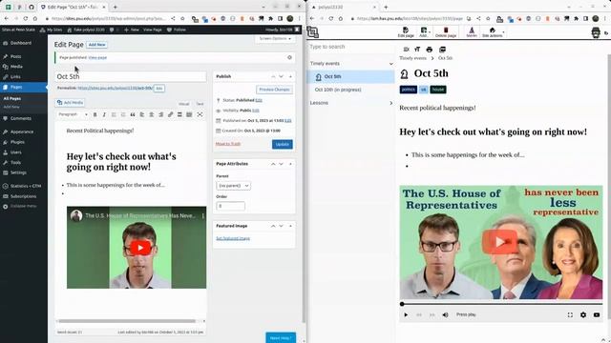Expand the Lessons section
This screenshot has width=611, height=343.
[x=390, y=103]
